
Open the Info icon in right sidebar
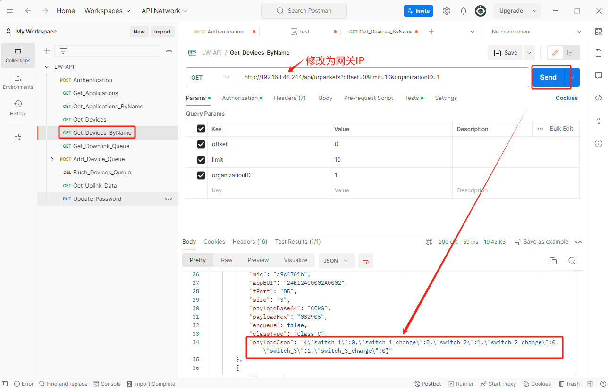(599, 143)
